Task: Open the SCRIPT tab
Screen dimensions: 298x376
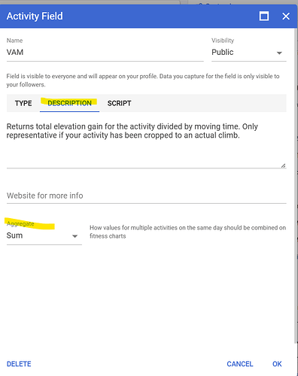Action: coord(119,103)
